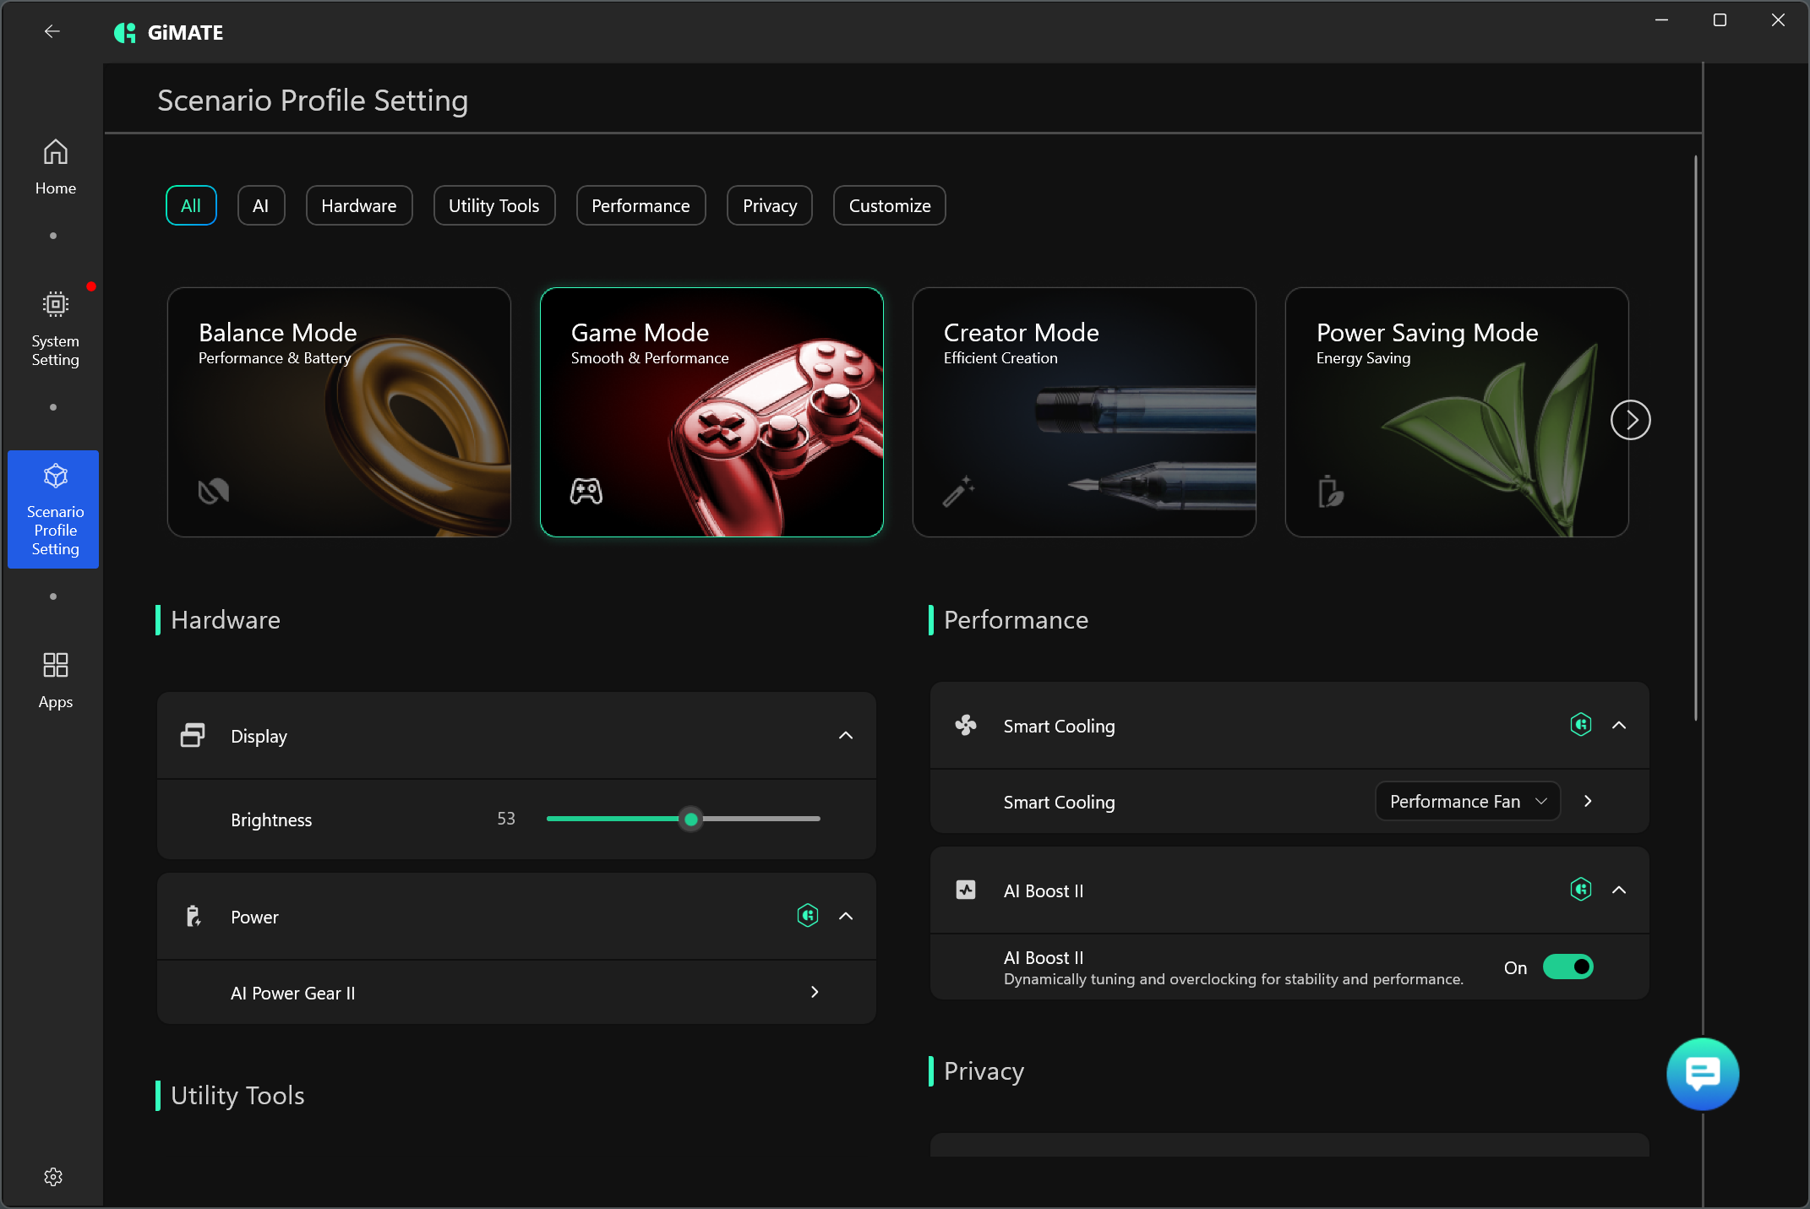
Task: Click the AI badge icon on Power
Action: point(807,916)
